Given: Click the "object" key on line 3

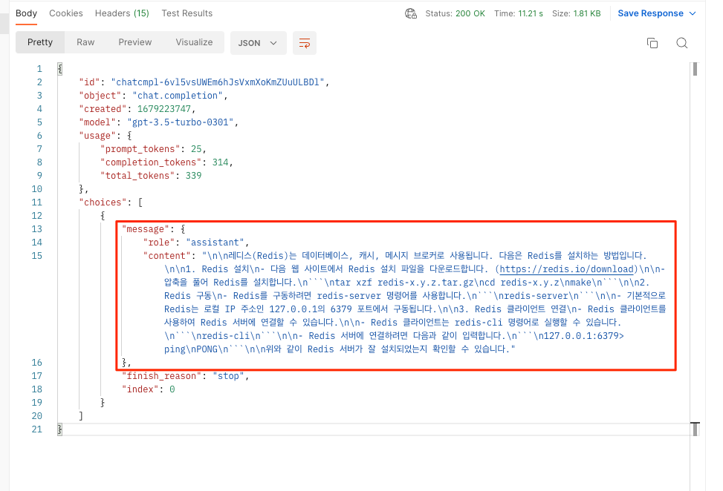Looking at the screenshot, I should point(100,96).
